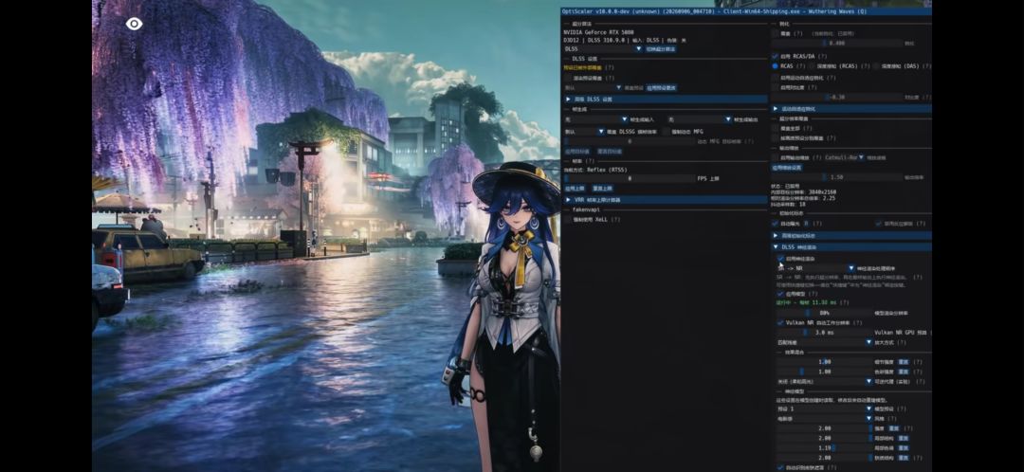Screen dimensions: 1024x472
Task: Open the Catmull-Rom scaling filter dropdown
Action: (x=844, y=157)
